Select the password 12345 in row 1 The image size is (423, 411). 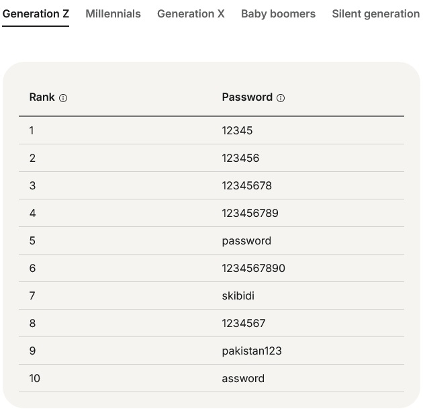click(237, 130)
